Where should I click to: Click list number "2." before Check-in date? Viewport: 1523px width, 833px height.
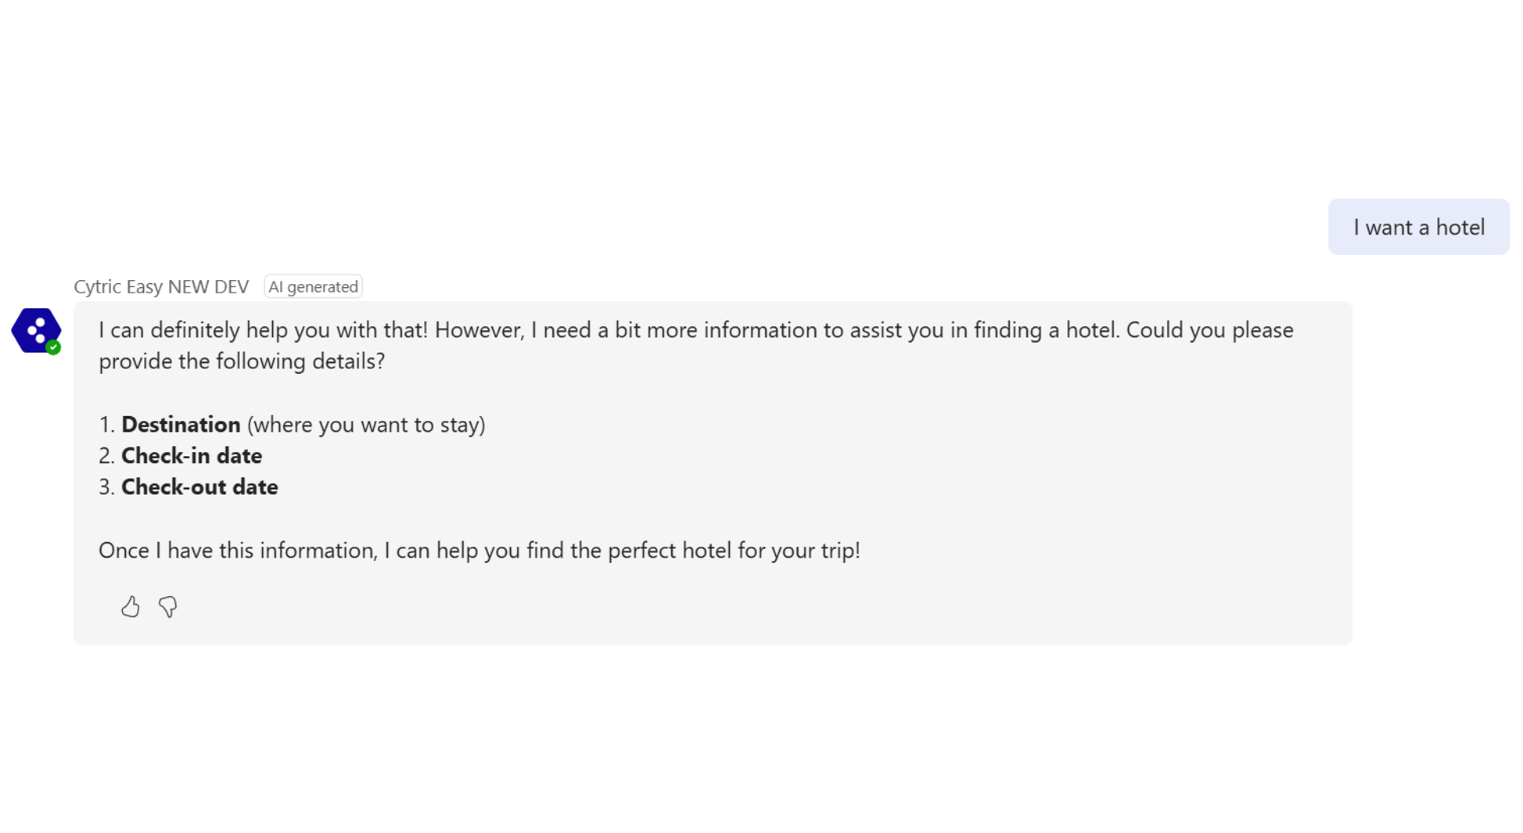pyautogui.click(x=106, y=455)
